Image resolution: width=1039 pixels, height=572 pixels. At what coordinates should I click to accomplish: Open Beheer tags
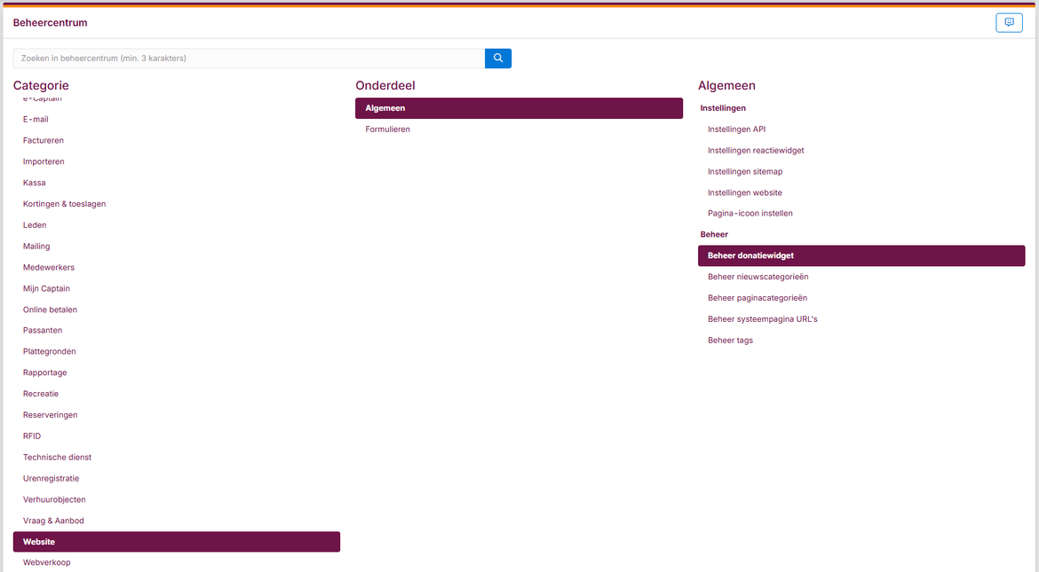point(730,341)
